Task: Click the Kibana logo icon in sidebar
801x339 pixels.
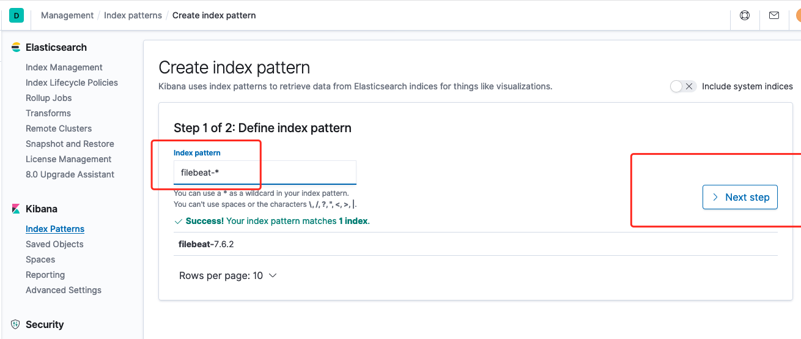Action: click(16, 209)
